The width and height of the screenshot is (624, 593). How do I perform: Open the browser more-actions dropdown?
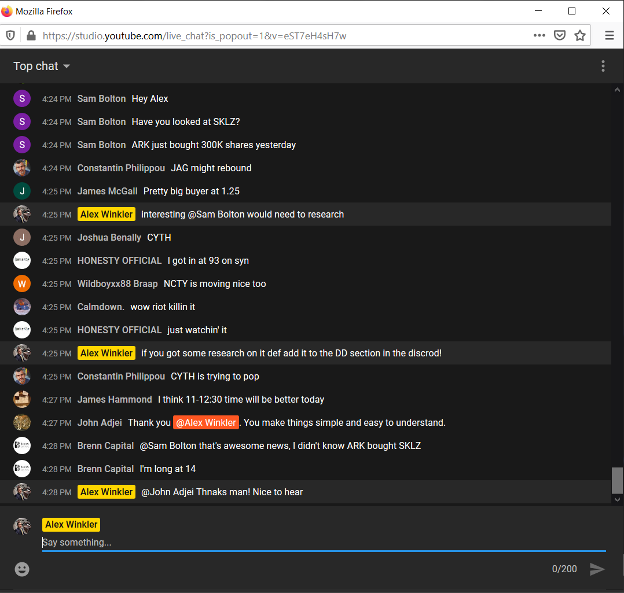point(539,35)
